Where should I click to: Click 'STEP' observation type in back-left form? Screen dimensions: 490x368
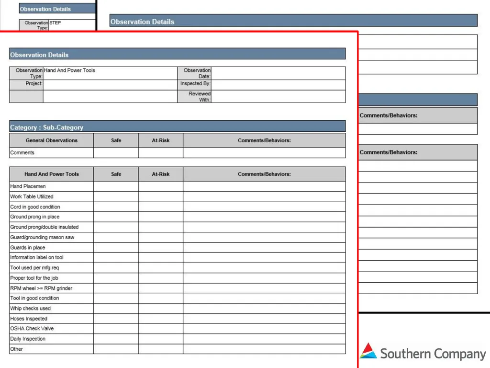pos(55,23)
